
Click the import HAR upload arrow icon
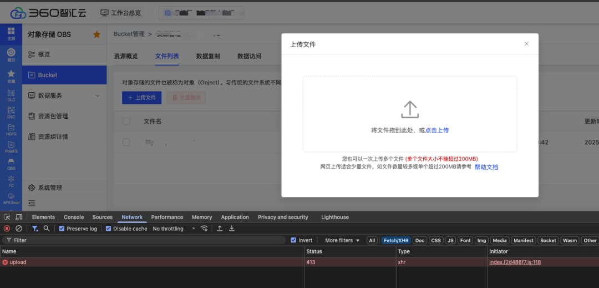click(x=220, y=229)
